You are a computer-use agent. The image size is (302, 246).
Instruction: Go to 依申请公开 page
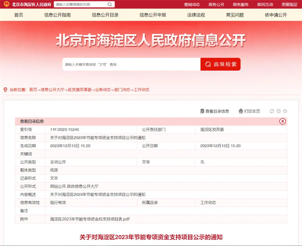tap(276, 15)
